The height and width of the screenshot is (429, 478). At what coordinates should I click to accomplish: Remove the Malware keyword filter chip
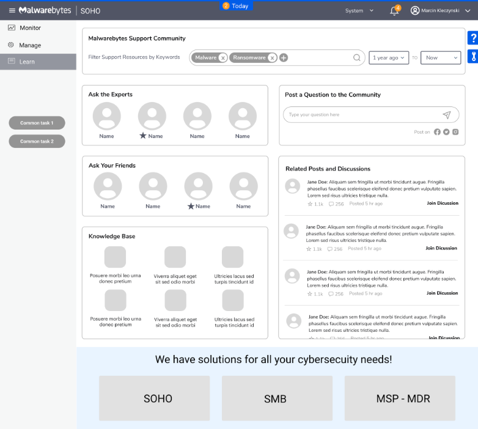tap(222, 58)
